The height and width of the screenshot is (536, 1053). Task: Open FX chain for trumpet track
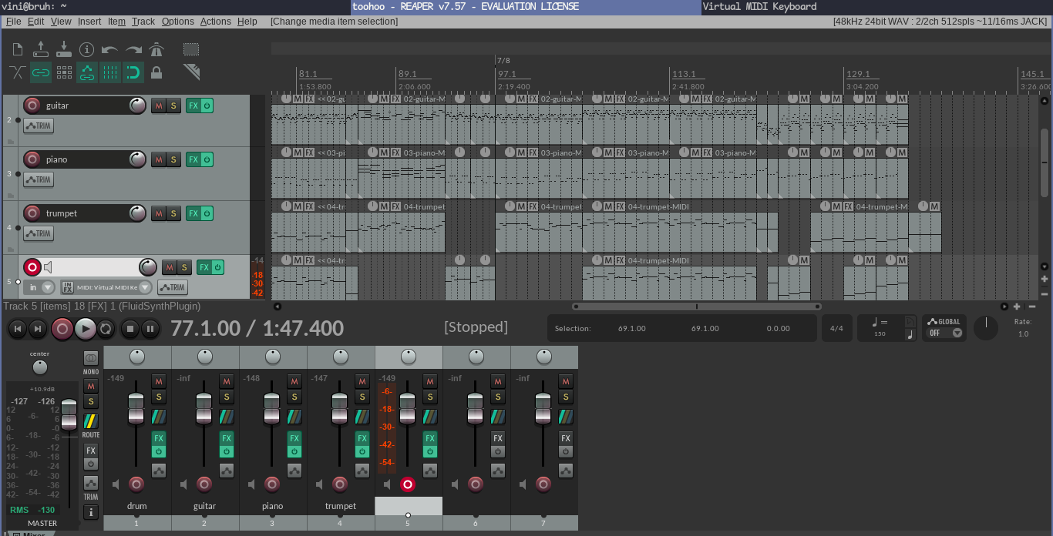193,213
